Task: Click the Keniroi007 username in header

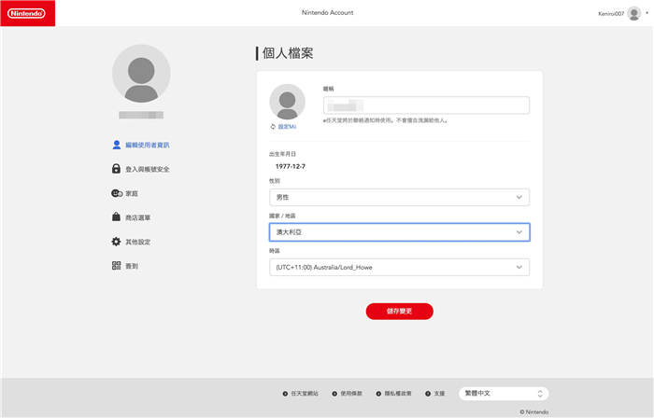Action: (611, 14)
